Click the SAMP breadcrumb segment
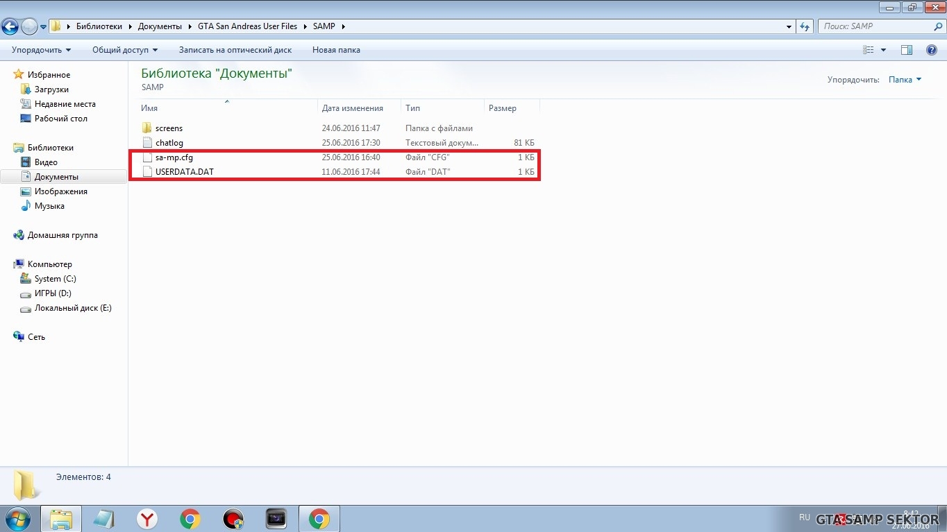Image resolution: width=947 pixels, height=532 pixels. (x=324, y=26)
